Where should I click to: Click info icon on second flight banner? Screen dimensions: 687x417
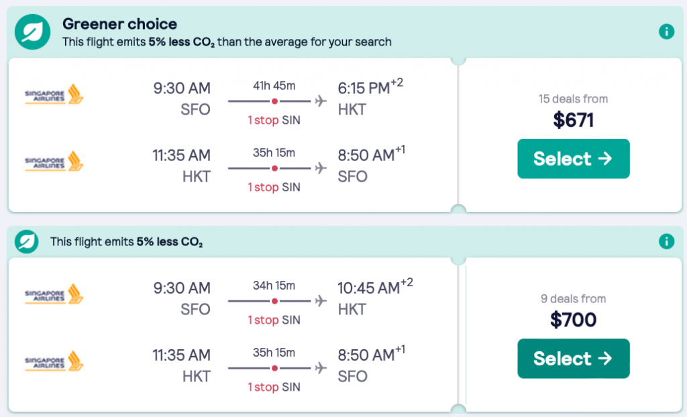(x=666, y=241)
